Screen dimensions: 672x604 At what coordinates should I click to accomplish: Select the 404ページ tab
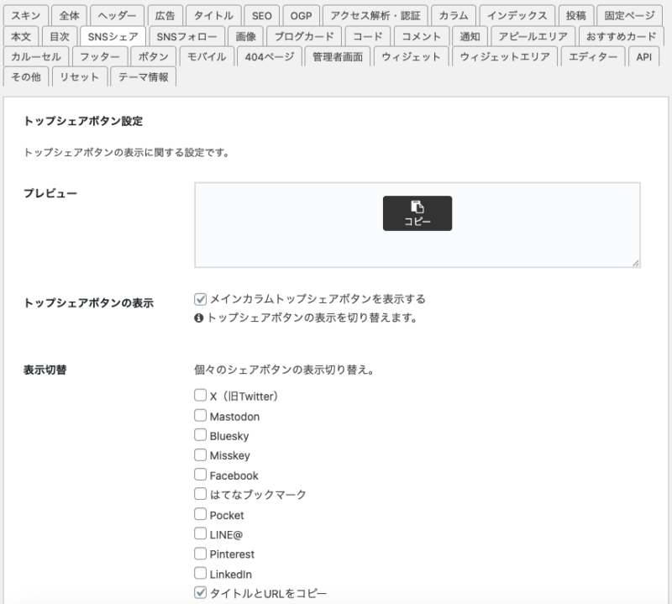pos(270,56)
